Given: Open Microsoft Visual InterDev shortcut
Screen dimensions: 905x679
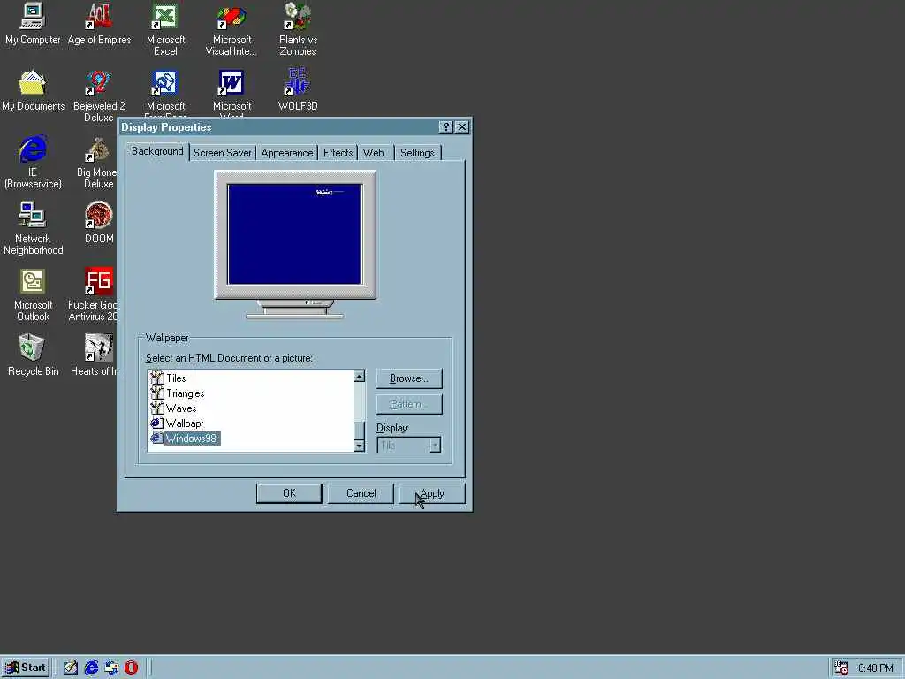Looking at the screenshot, I should tap(232, 29).
